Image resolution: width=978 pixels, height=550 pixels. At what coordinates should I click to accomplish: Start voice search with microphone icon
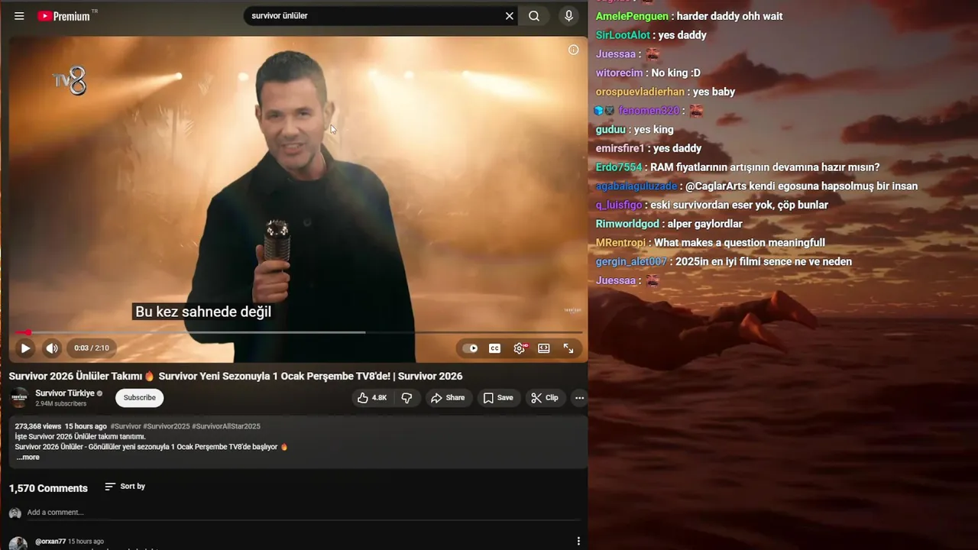[x=568, y=16]
